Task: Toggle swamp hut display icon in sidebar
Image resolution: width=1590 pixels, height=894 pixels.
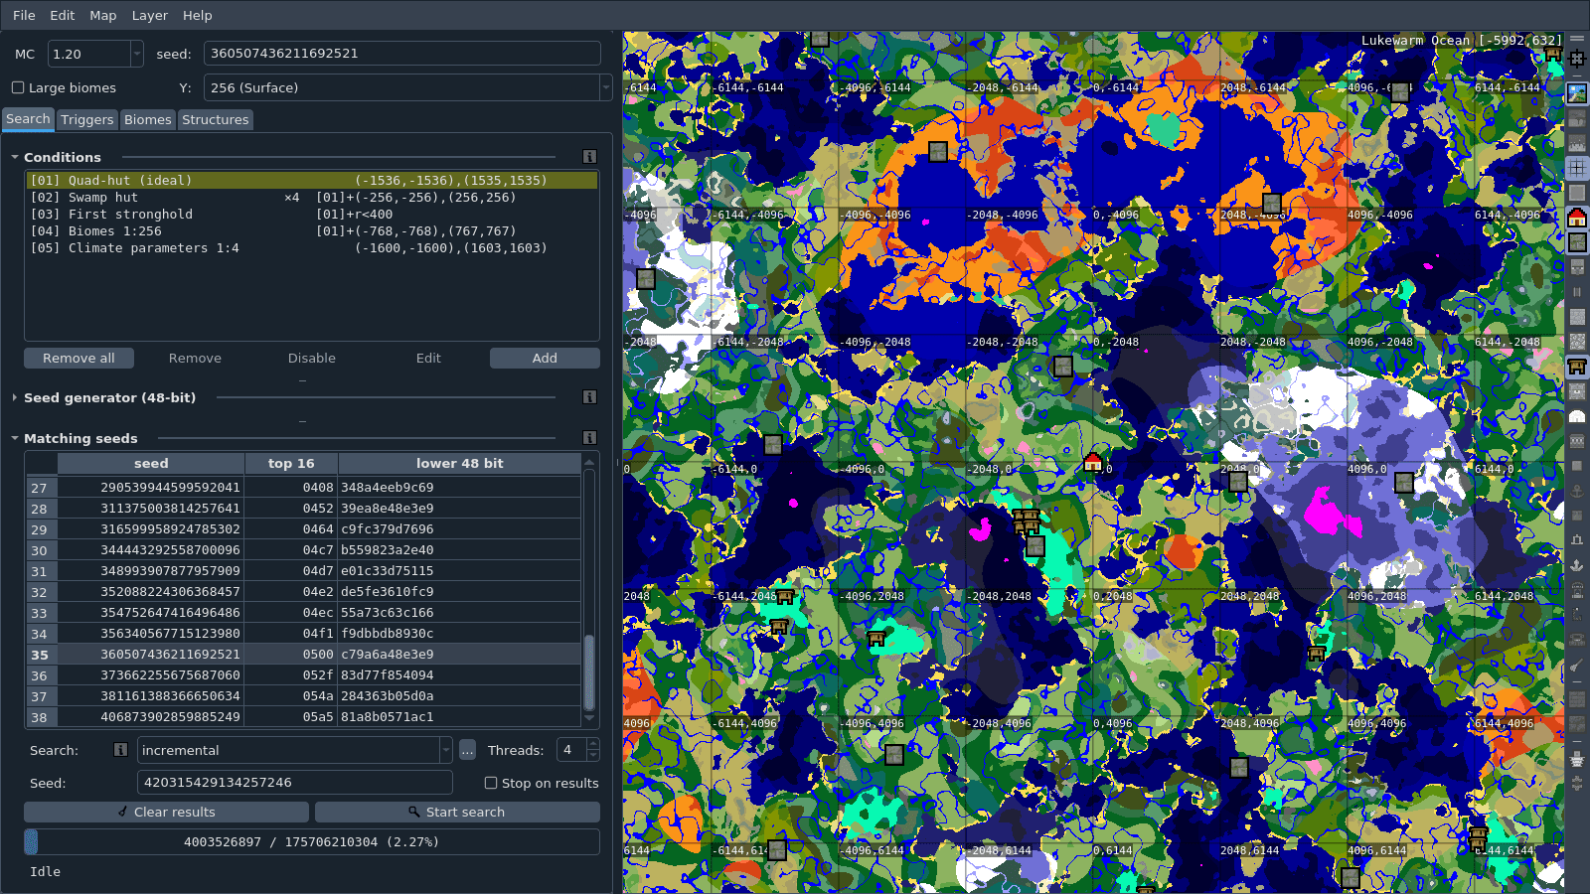Action: click(x=1577, y=367)
